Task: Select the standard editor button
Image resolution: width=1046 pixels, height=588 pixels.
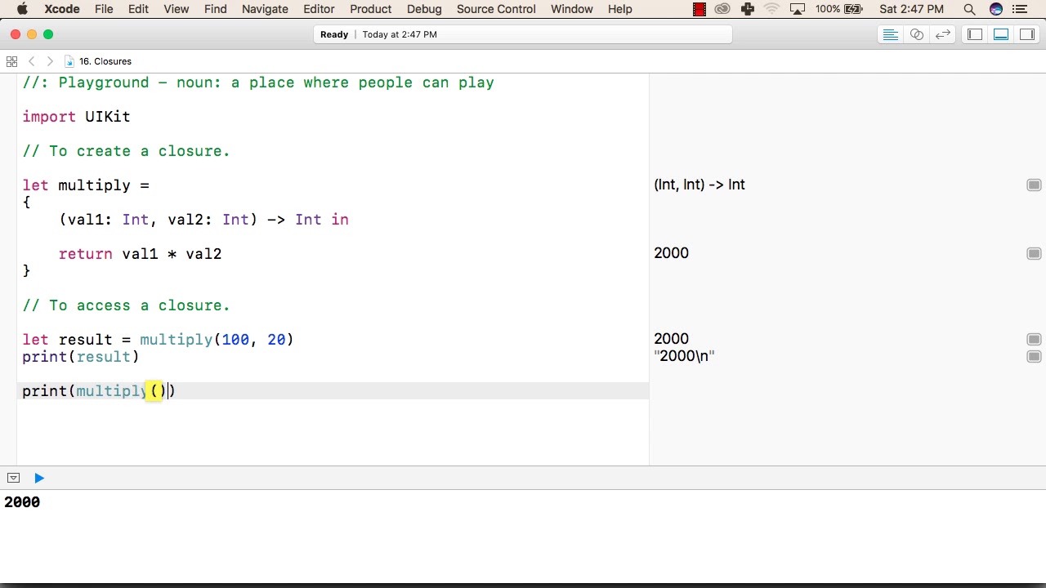Action: click(x=891, y=34)
